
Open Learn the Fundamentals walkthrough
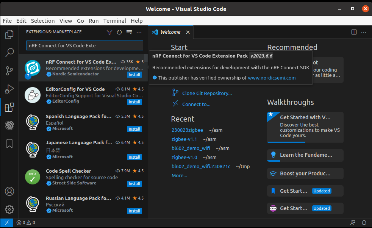point(305,155)
